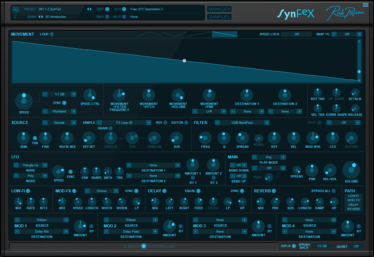This screenshot has height=257, width=374.
Task: Enable or disable the DELAY effect
Action: point(164,191)
